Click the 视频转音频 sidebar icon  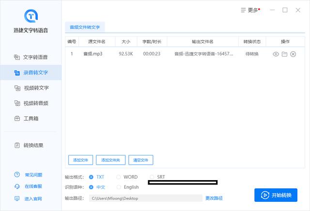point(17,103)
